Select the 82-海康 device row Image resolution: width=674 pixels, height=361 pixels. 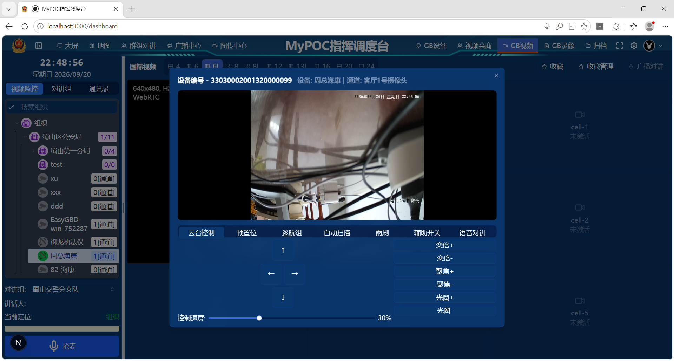(x=73, y=269)
